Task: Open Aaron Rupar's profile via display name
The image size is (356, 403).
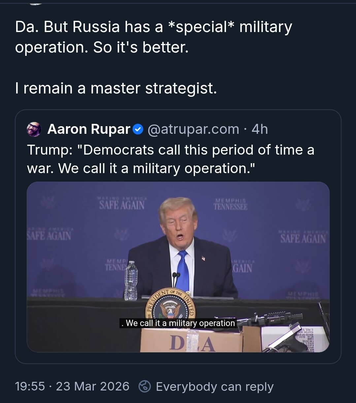Action: (89, 129)
